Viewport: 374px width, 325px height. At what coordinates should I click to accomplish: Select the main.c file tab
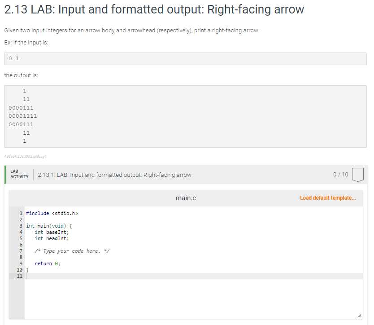[186, 198]
